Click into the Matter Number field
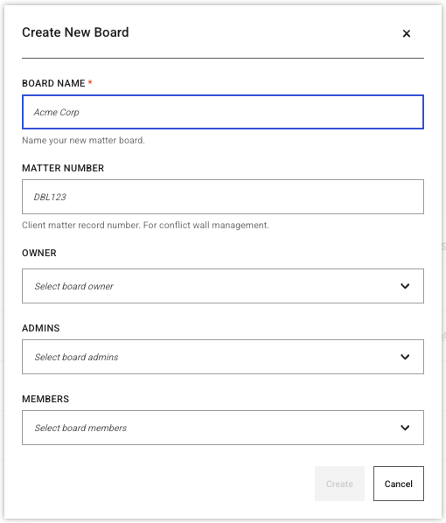The height and width of the screenshot is (523, 446). [x=223, y=197]
